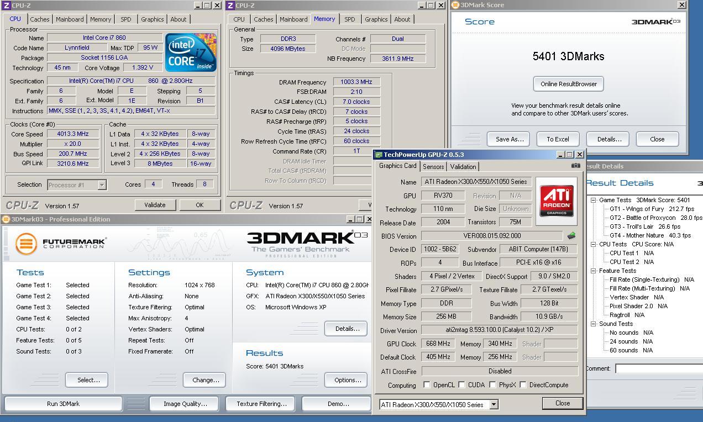Click Close button in the 3DMark Score window
Image resolution: width=703 pixels, height=422 pixels.
(x=657, y=139)
